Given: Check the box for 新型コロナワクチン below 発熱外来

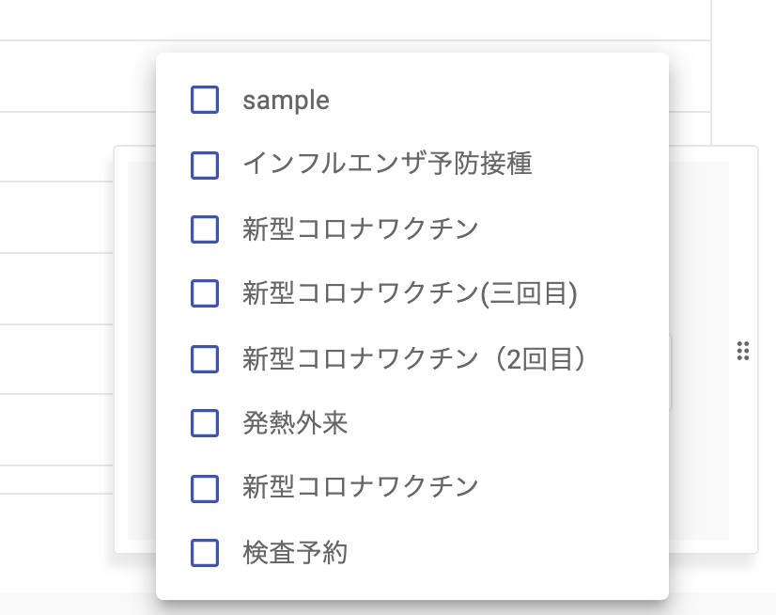Looking at the screenshot, I should coord(205,488).
